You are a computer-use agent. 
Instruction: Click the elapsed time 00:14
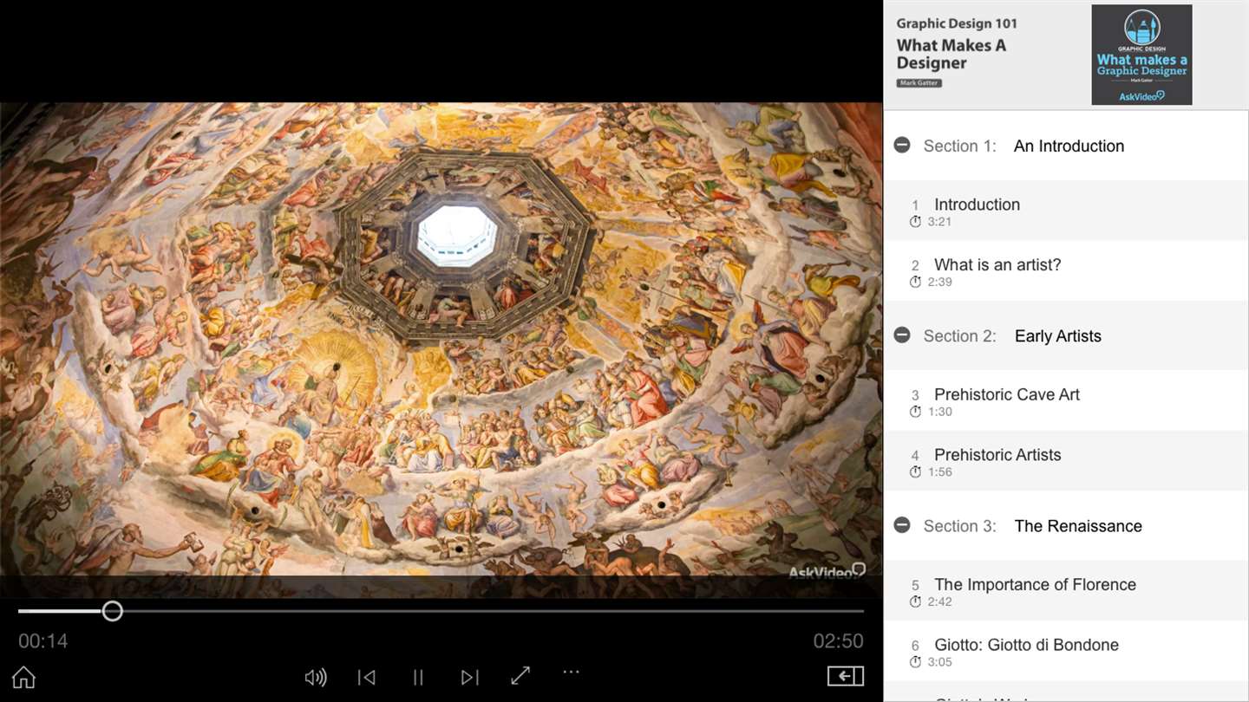(43, 641)
